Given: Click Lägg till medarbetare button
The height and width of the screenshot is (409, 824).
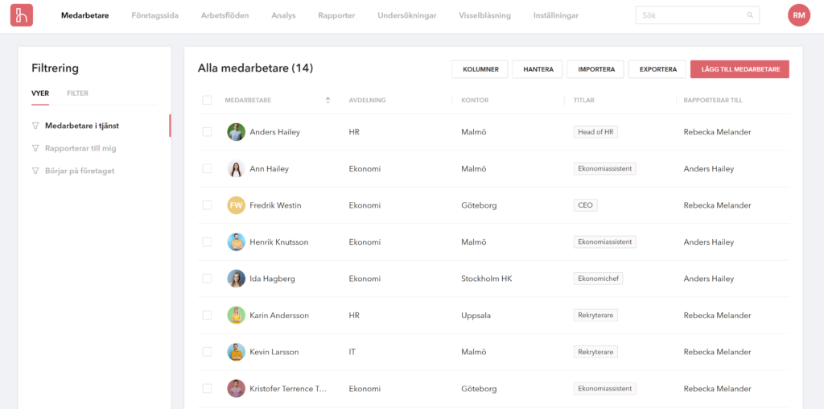Looking at the screenshot, I should [740, 69].
